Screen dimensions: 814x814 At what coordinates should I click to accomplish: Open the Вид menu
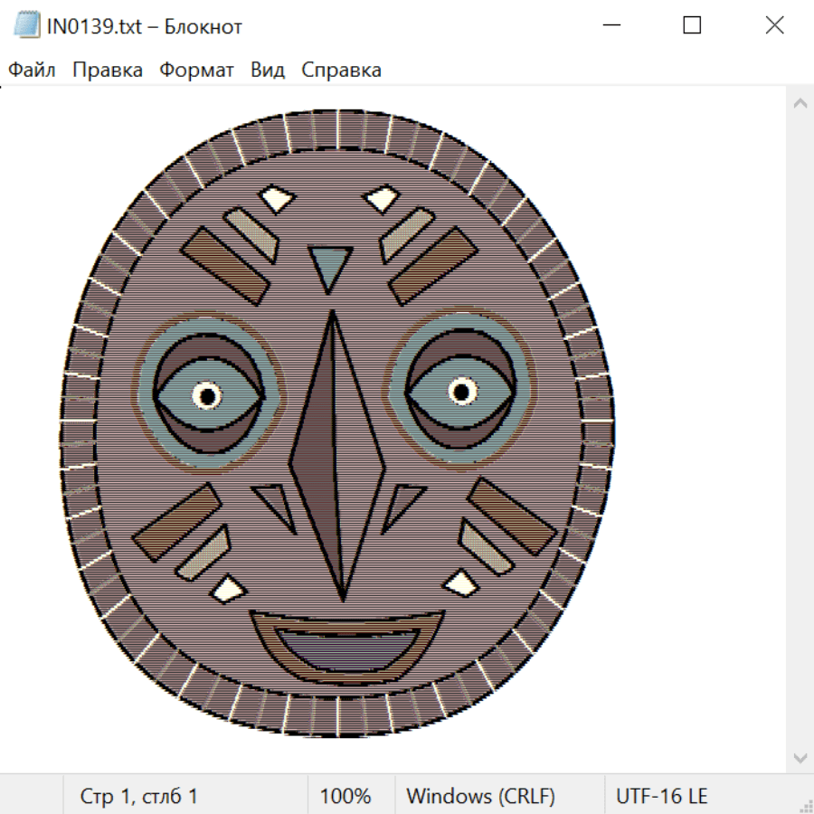point(268,70)
